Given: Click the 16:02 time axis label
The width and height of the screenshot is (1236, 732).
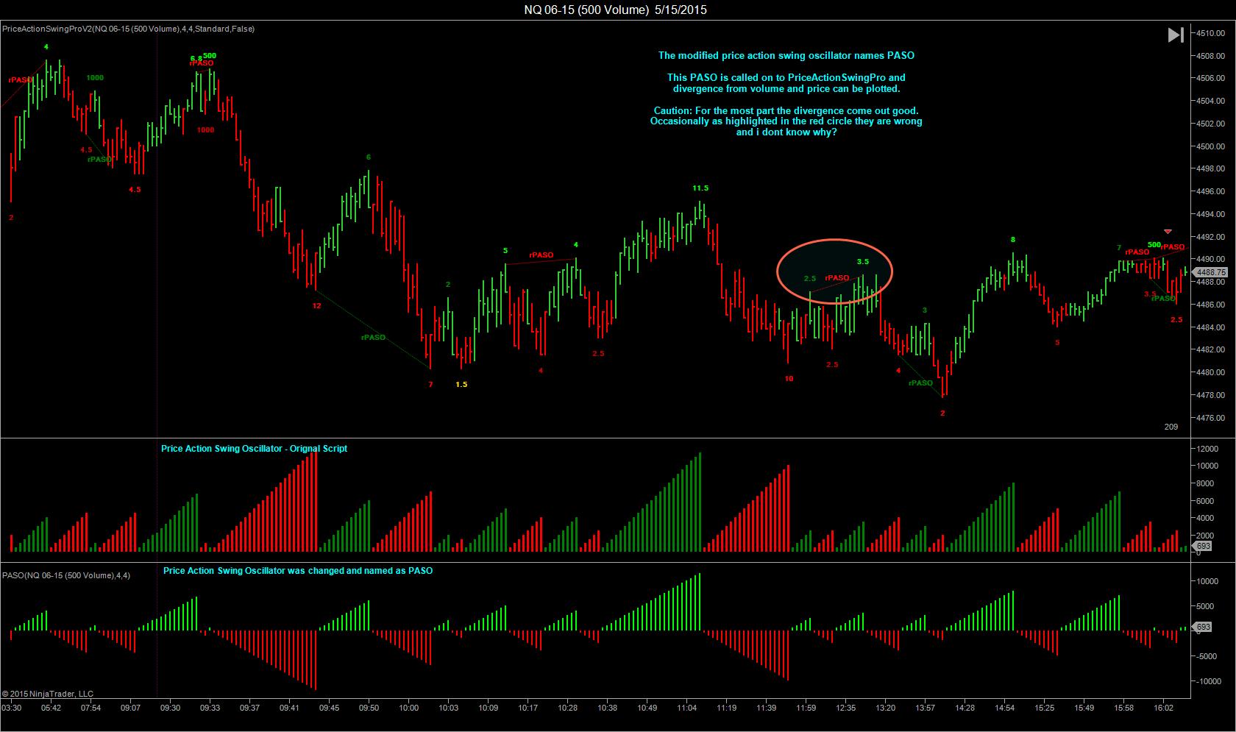Looking at the screenshot, I should click(1163, 708).
